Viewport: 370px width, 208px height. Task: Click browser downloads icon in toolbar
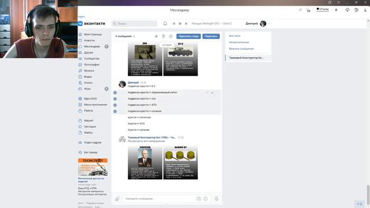pyautogui.click(x=365, y=10)
